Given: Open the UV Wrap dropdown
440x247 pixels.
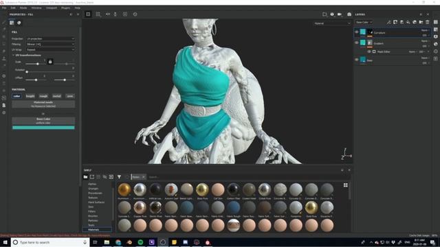Looking at the screenshot, I should pos(50,49).
